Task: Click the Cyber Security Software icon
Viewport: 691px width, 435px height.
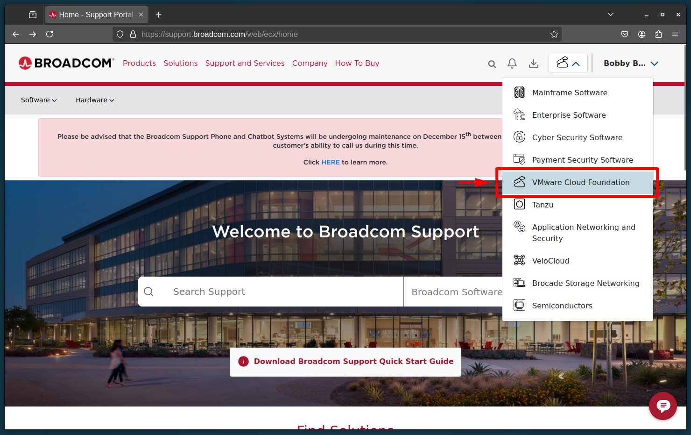Action: [519, 137]
